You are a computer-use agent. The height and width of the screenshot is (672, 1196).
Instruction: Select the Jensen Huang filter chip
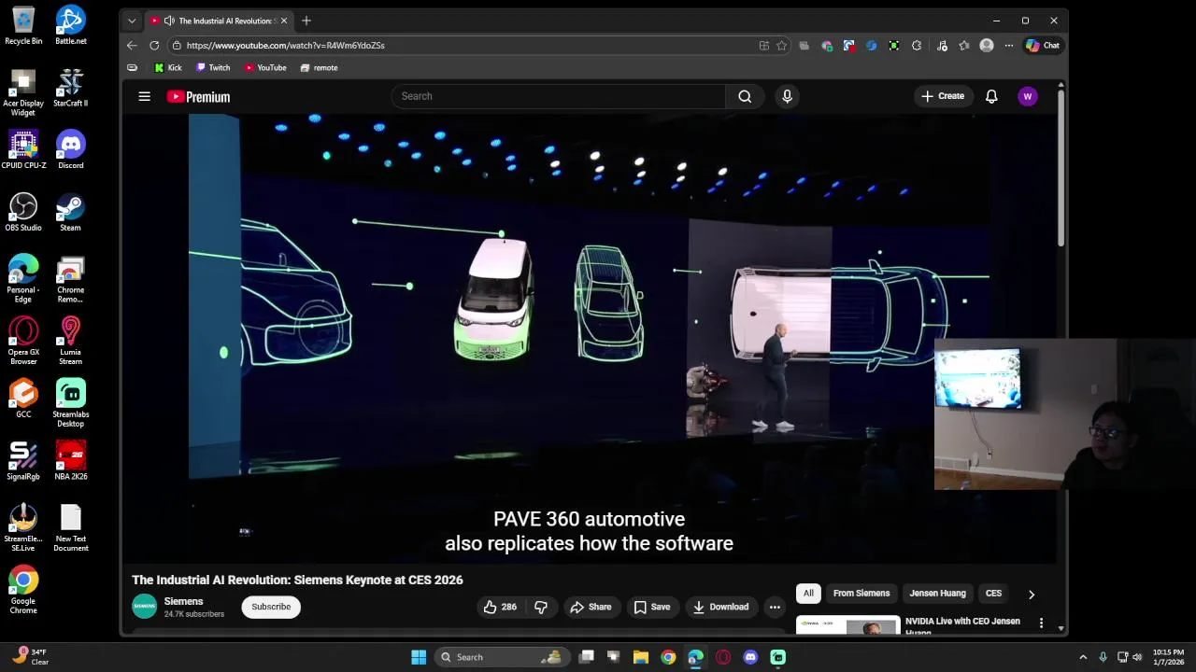click(x=937, y=594)
